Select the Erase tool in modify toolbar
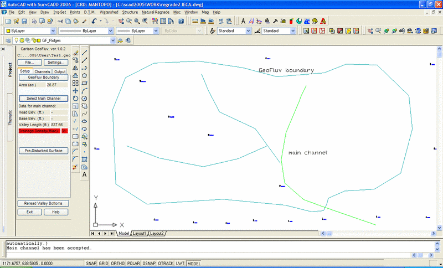This screenshot has width=443, height=268. (75, 53)
